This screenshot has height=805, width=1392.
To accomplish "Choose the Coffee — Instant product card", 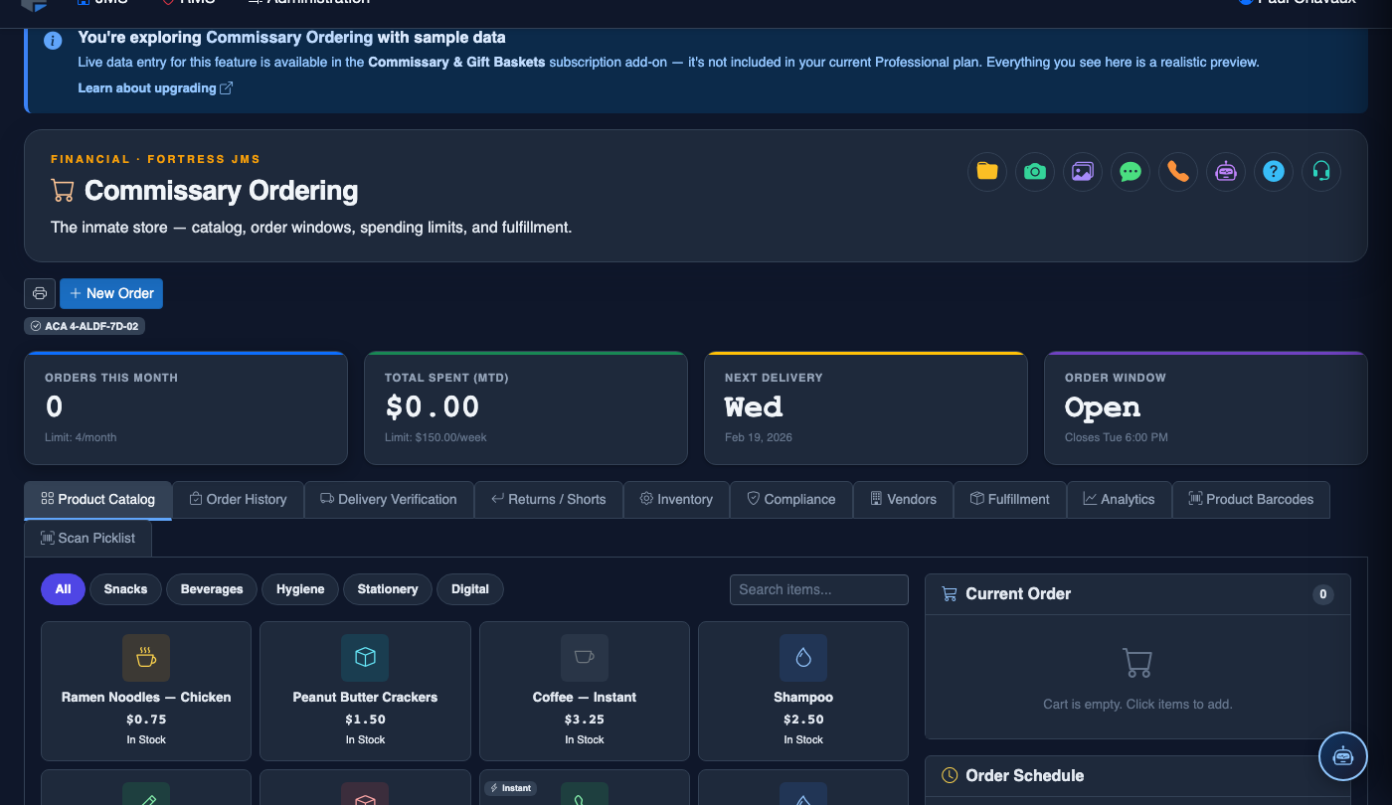I will coord(585,691).
